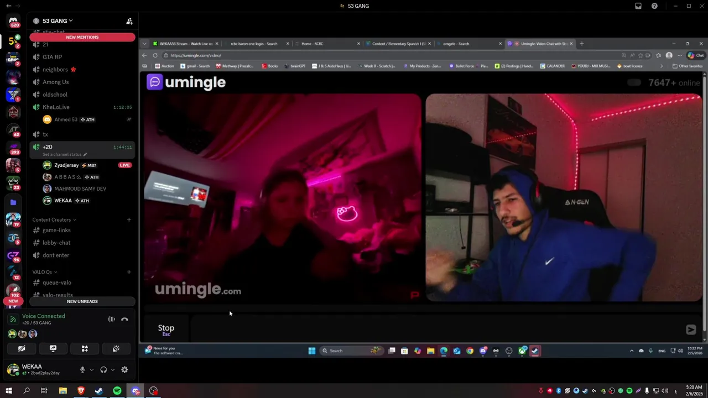Open File Explorer from the taskbar
The width and height of the screenshot is (708, 398).
pyautogui.click(x=63, y=391)
